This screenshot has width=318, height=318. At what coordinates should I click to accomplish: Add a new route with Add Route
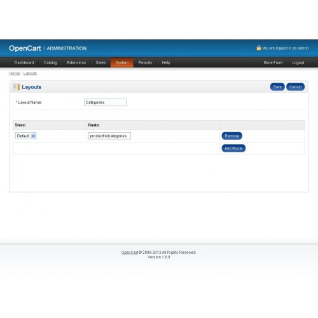[x=233, y=148]
